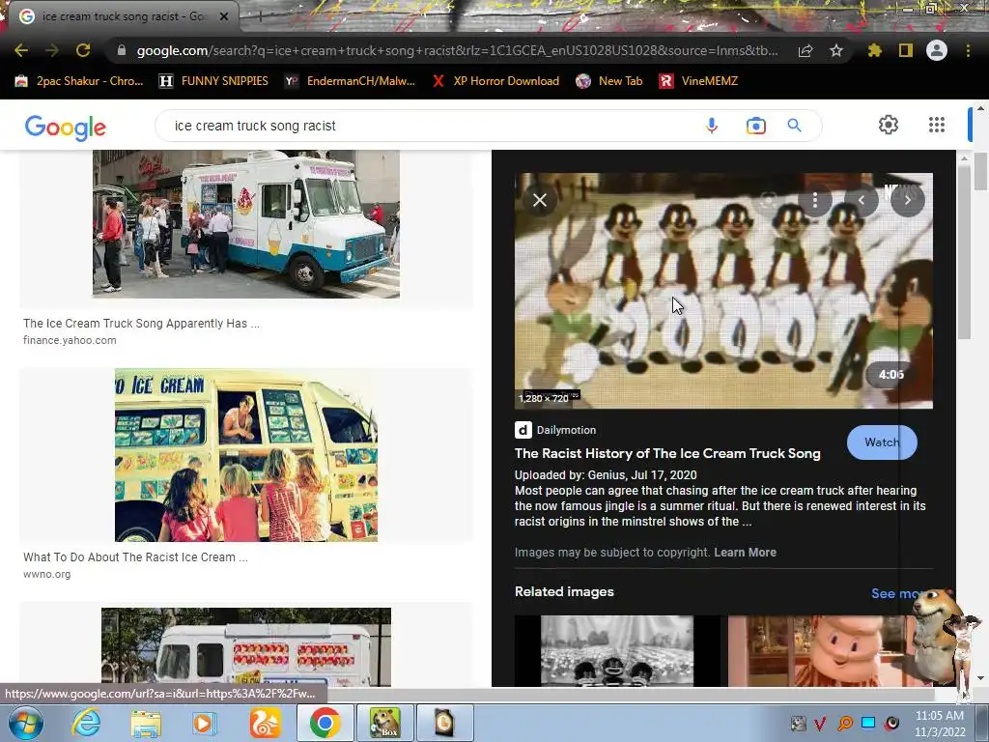Open the chef mascot related image

tap(827, 650)
